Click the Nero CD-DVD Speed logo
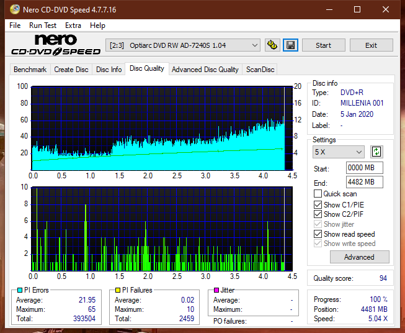Screen dimensions: 405x333 click(x=56, y=45)
